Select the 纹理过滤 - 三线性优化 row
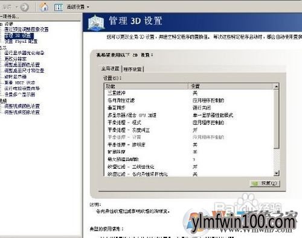Screen dimensions: 302x238 point(189,167)
